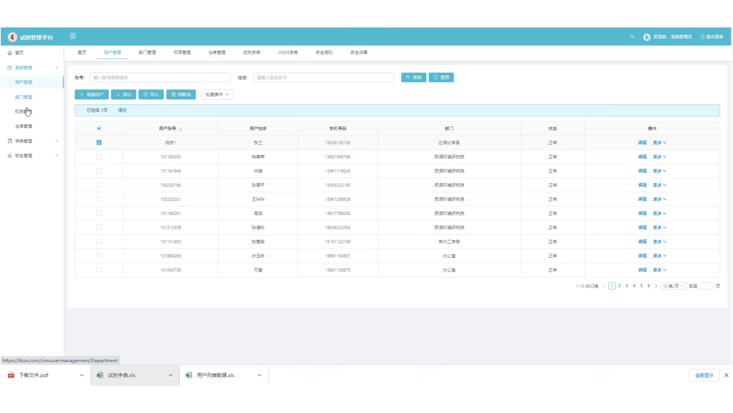Open the 批量操作 dropdown
The image size is (733, 413).
point(217,94)
